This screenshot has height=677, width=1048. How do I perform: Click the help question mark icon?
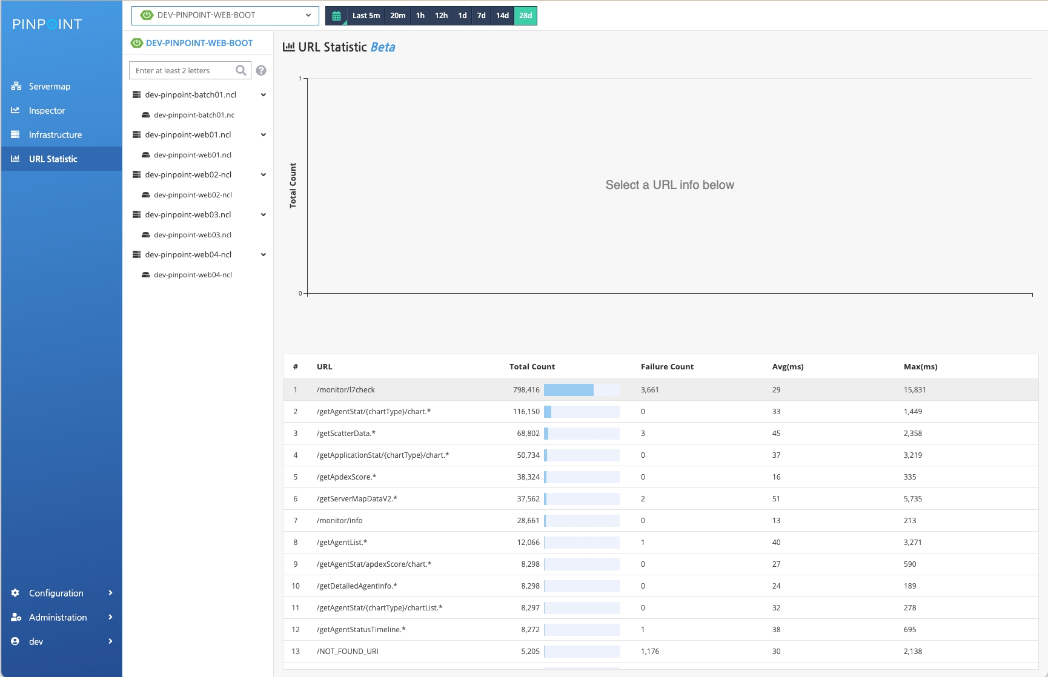261,70
